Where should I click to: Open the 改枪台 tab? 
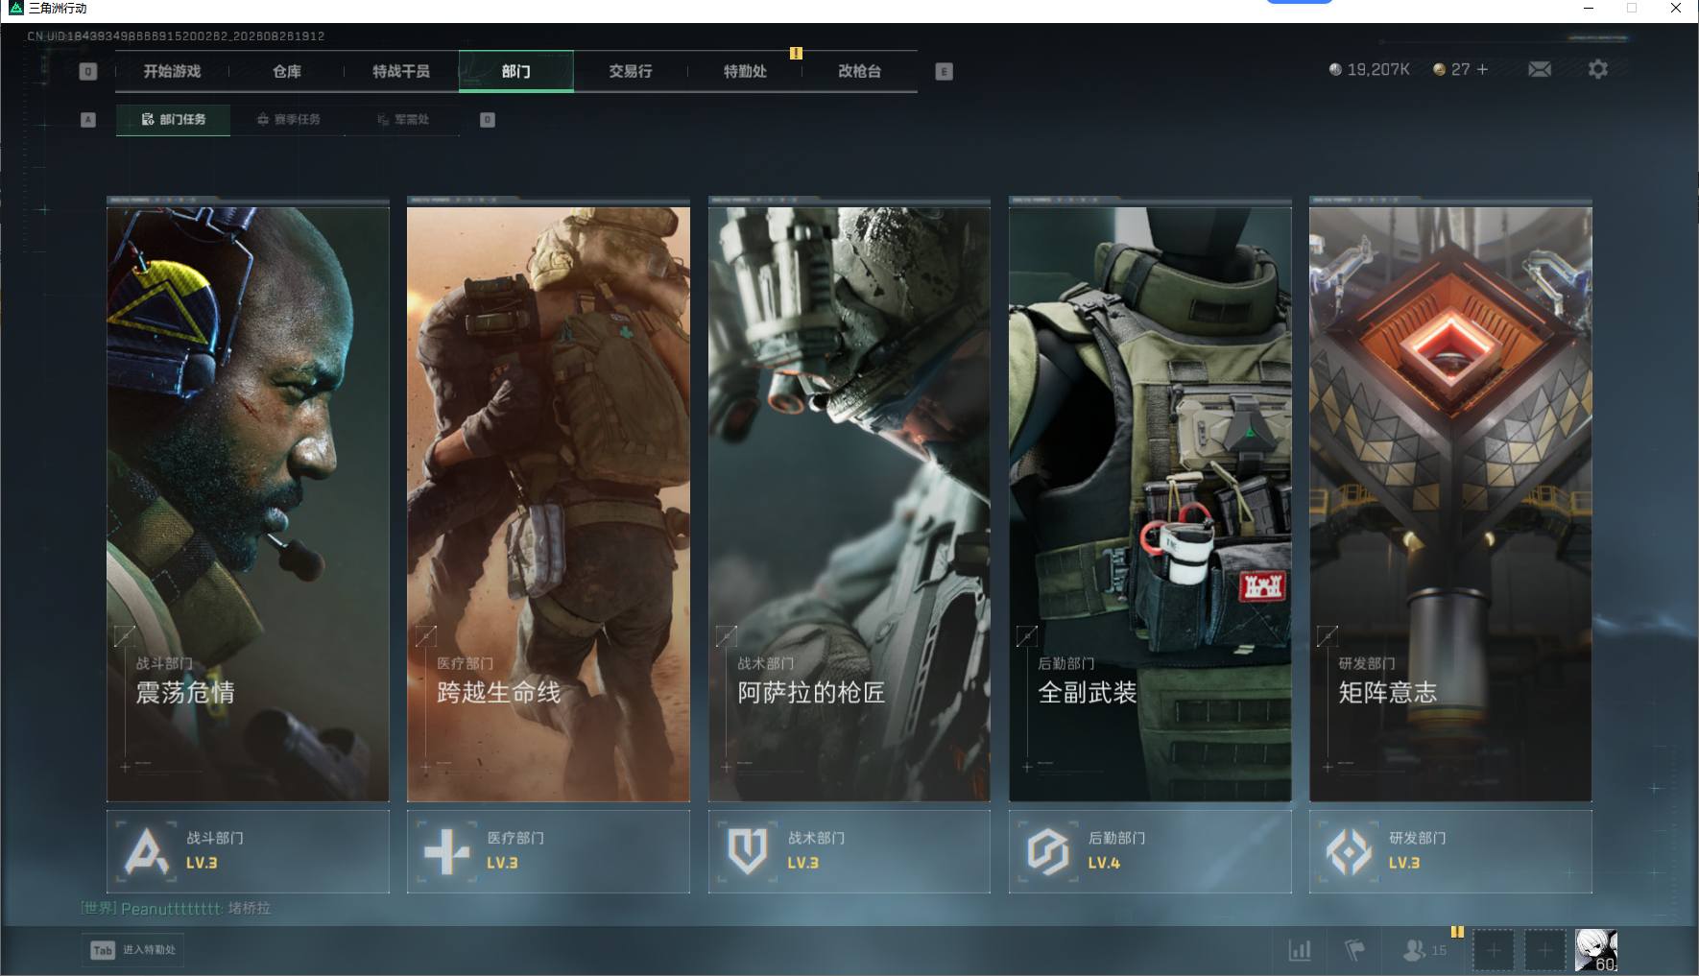[x=859, y=71]
